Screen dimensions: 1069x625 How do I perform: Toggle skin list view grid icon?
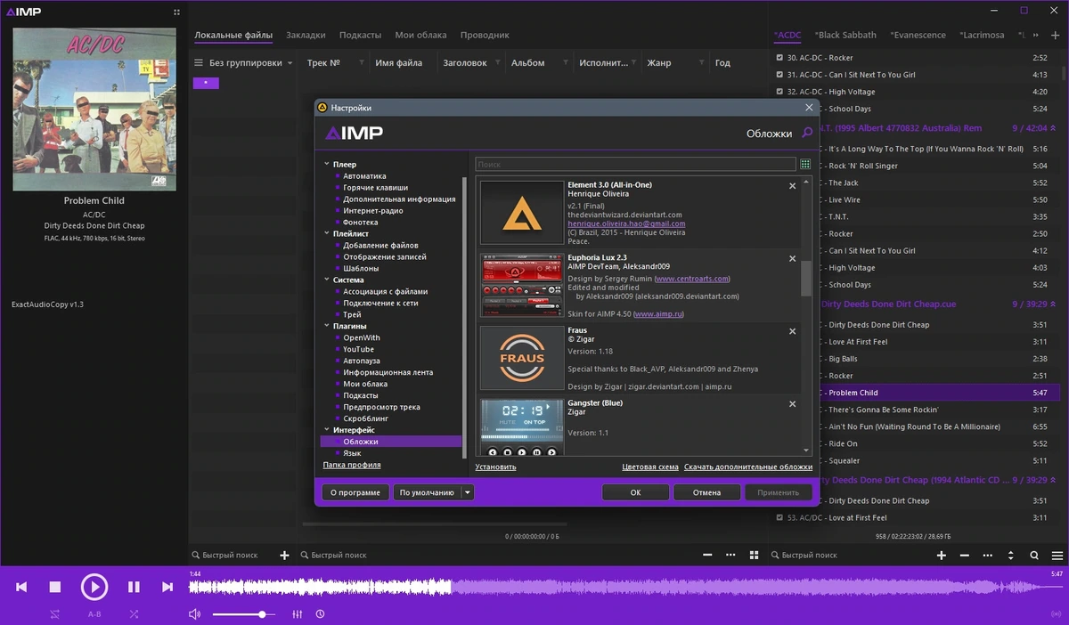[805, 165]
